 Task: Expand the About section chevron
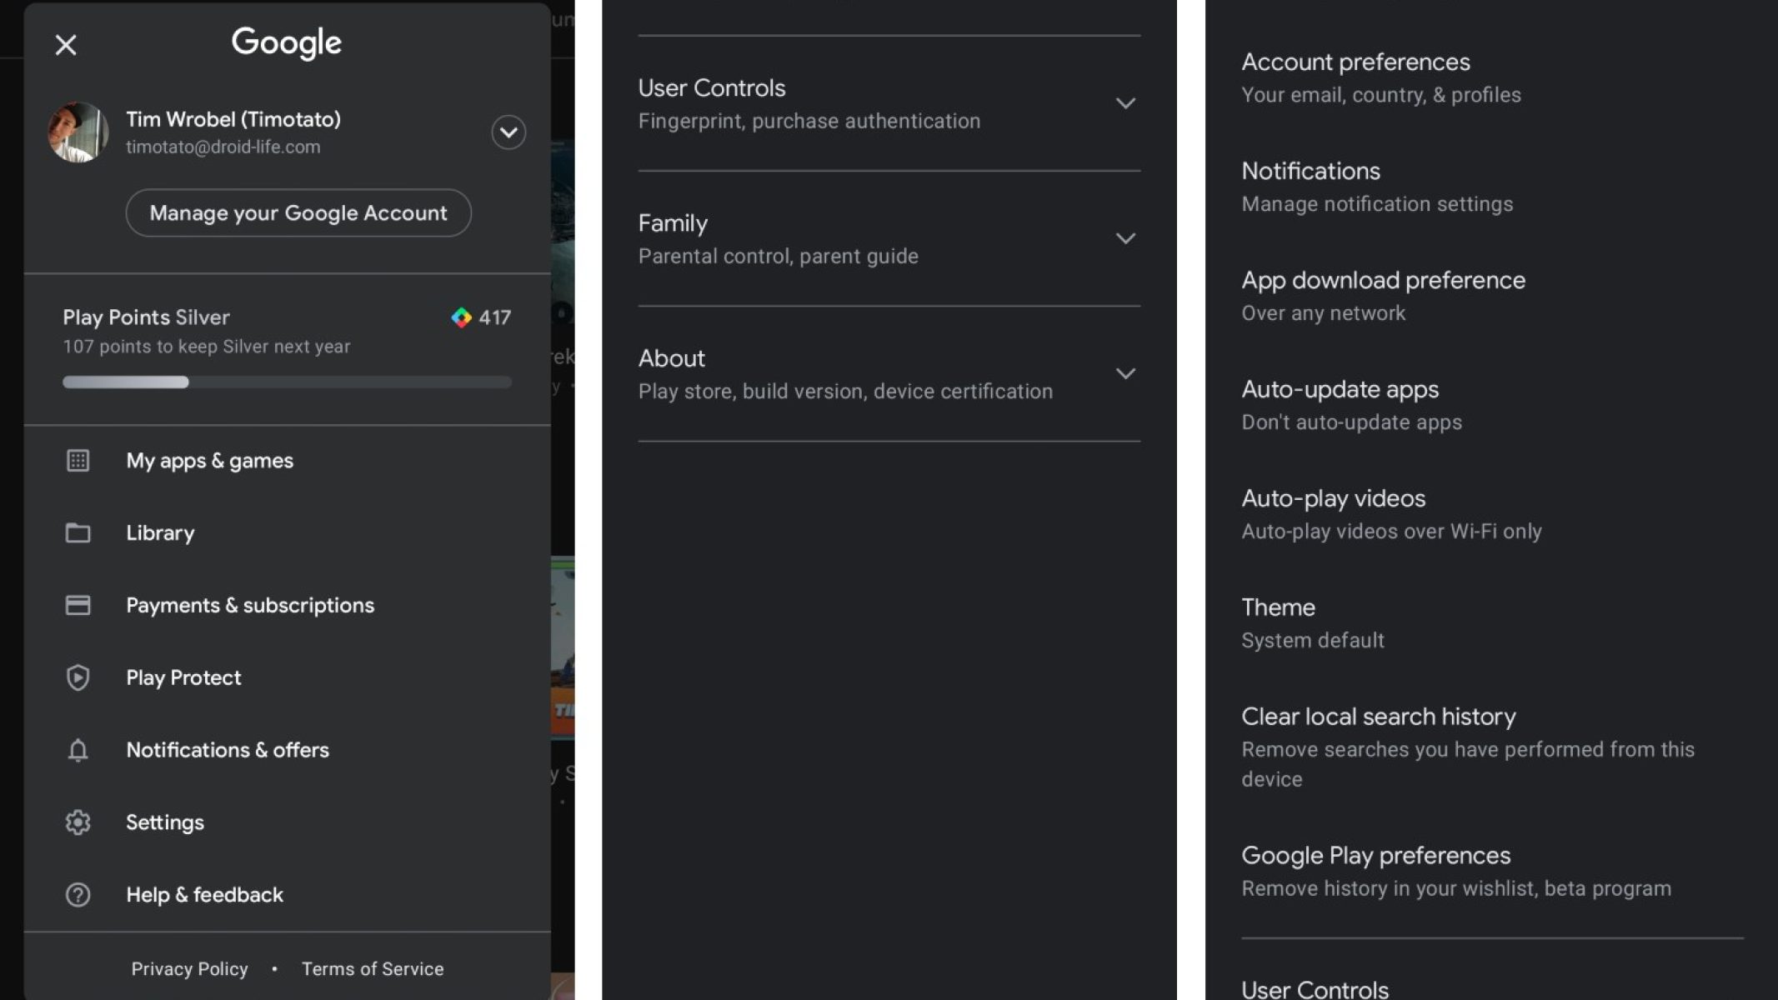pyautogui.click(x=1125, y=374)
